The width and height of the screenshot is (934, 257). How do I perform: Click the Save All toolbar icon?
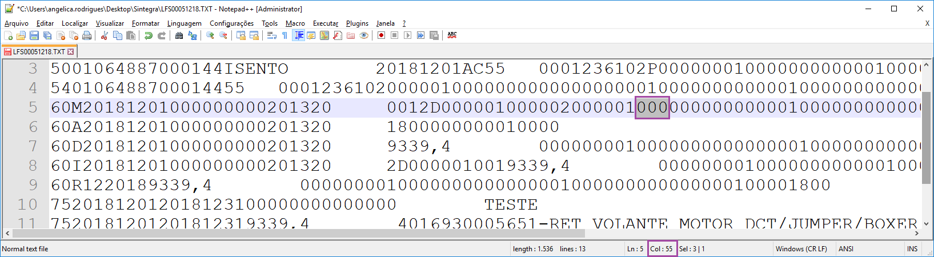point(47,35)
